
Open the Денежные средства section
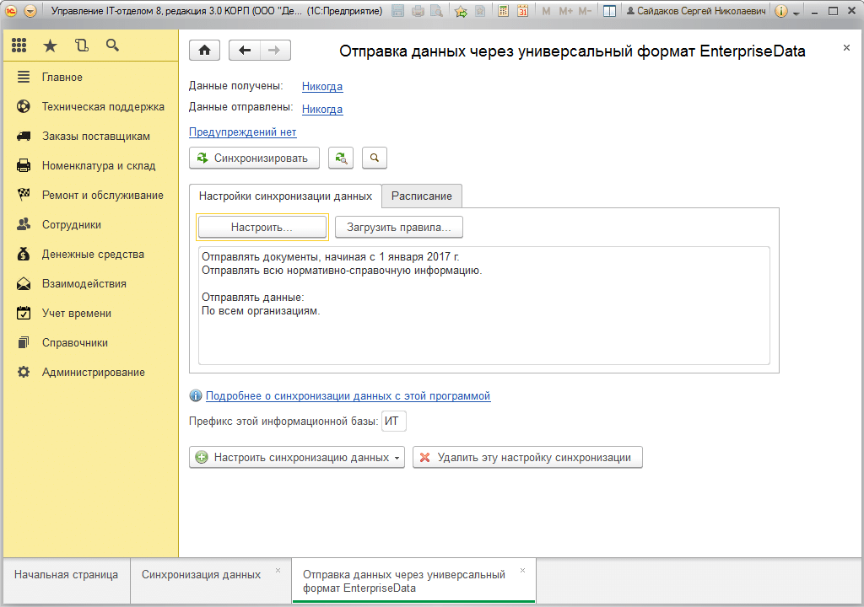(x=93, y=255)
